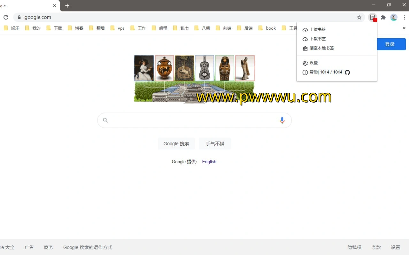Click the bookmark sync extension icon

click(373, 18)
